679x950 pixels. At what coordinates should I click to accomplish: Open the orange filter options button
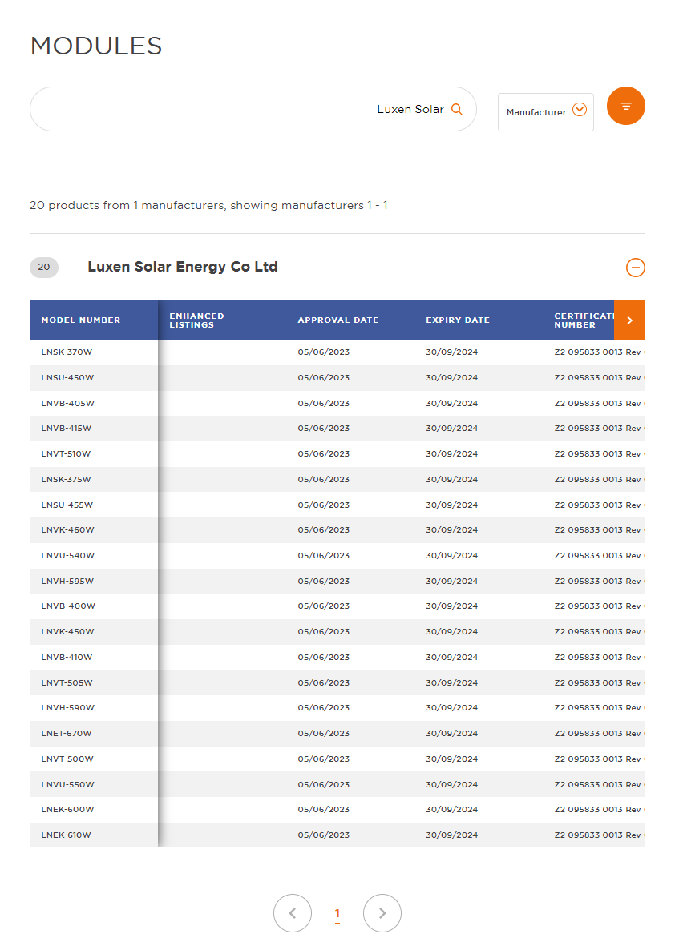(x=625, y=106)
